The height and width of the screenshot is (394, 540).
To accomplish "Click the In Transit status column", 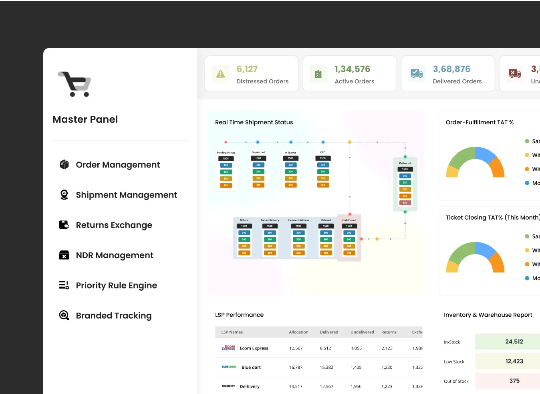I will 290,170.
